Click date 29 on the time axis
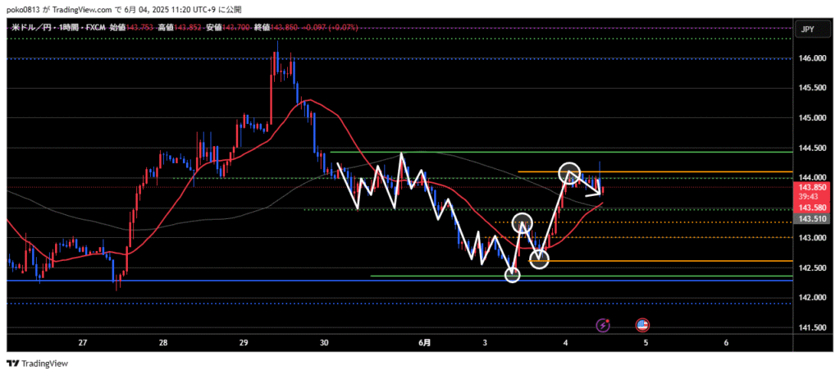The image size is (840, 375). point(244,342)
